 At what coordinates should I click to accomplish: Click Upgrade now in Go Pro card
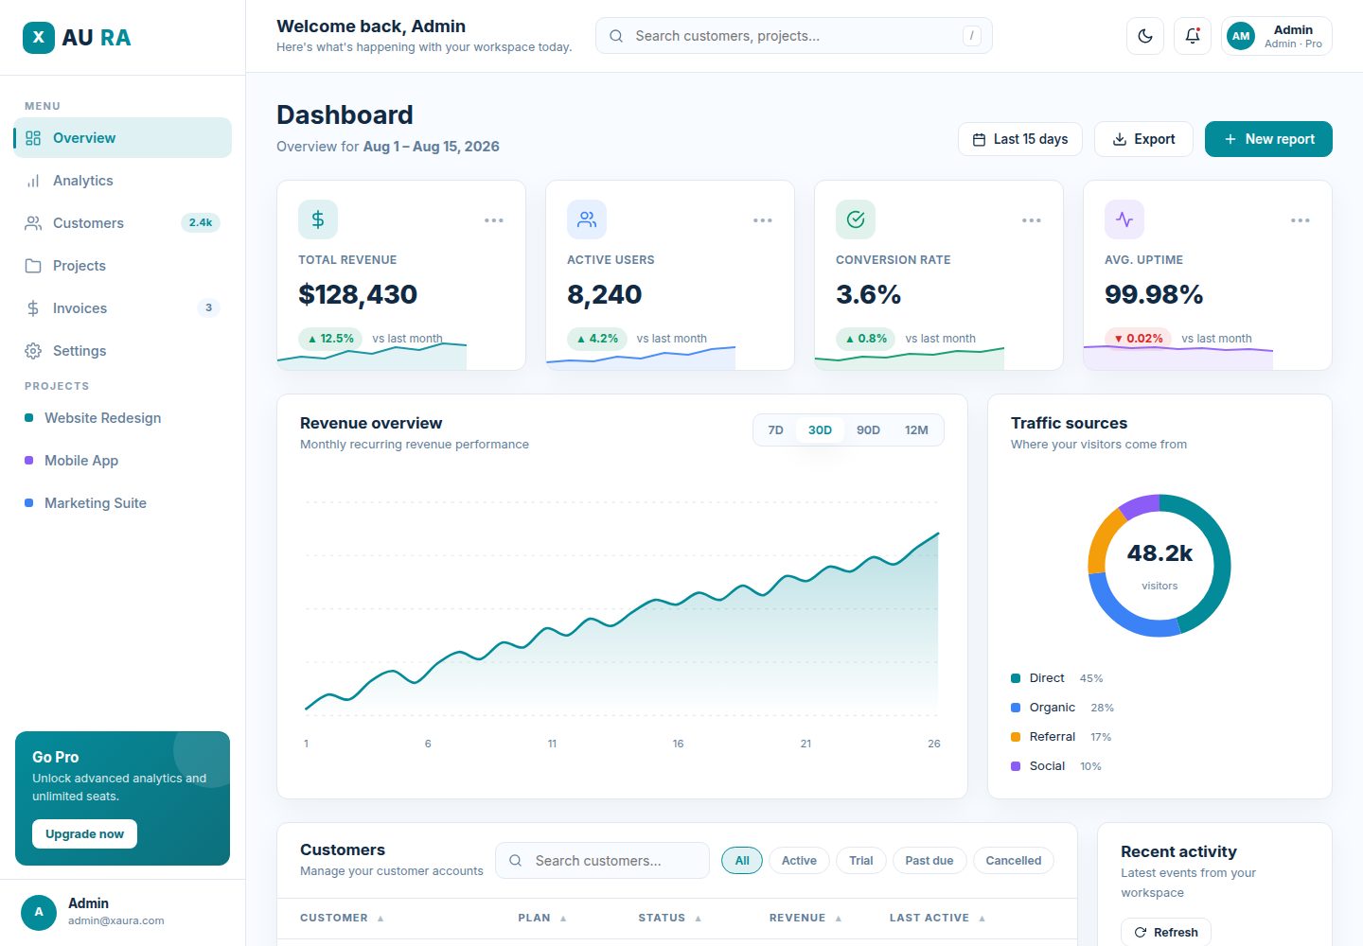tap(85, 833)
